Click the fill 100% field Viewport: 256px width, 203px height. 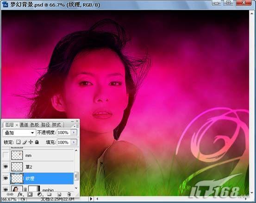tap(64, 142)
